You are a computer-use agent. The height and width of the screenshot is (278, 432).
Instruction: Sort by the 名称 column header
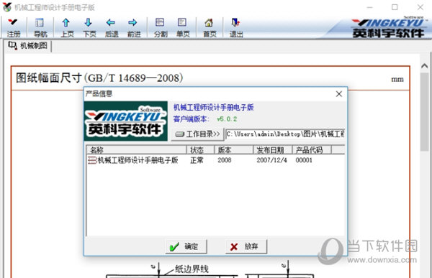point(136,150)
